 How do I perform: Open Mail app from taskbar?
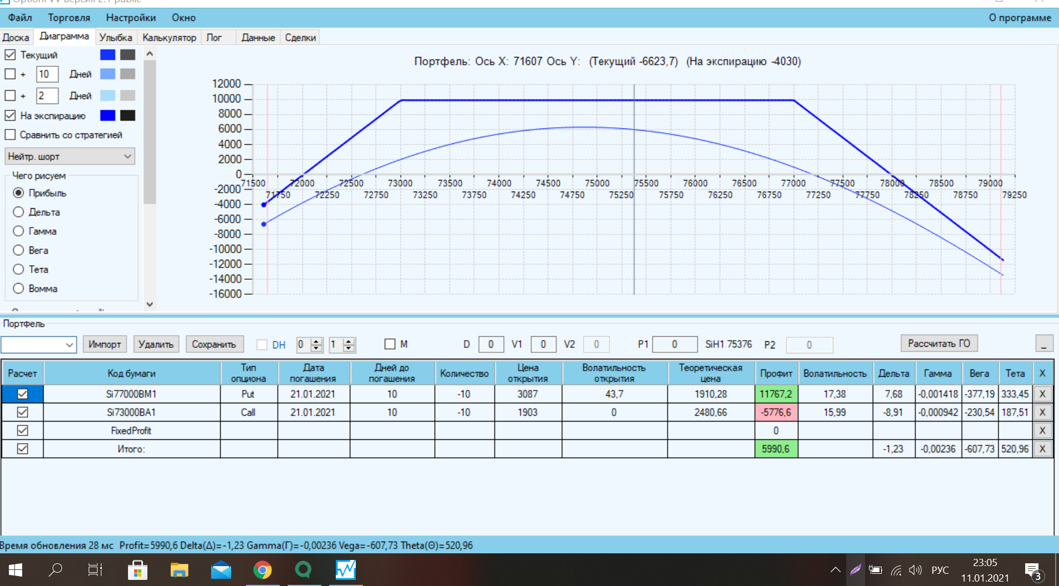pyautogui.click(x=221, y=569)
